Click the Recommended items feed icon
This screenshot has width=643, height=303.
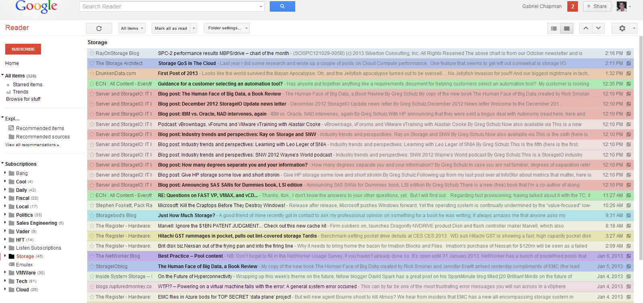click(11, 128)
